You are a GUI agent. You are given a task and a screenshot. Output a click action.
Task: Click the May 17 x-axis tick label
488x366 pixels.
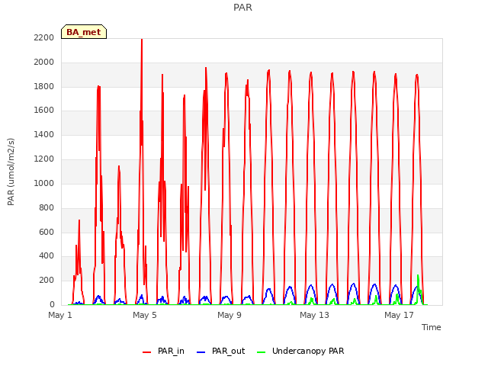pyautogui.click(x=399, y=315)
